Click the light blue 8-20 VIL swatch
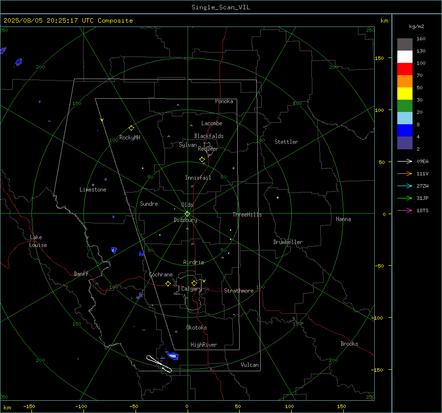The height and width of the screenshot is (413, 442). point(405,118)
